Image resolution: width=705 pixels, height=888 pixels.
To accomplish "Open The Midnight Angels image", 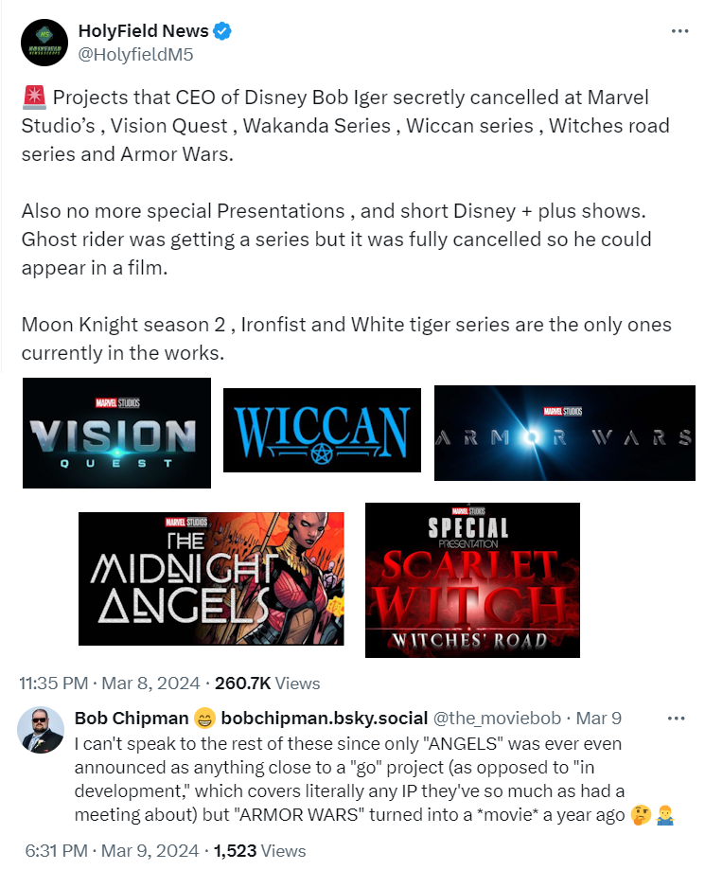I will tap(211, 578).
